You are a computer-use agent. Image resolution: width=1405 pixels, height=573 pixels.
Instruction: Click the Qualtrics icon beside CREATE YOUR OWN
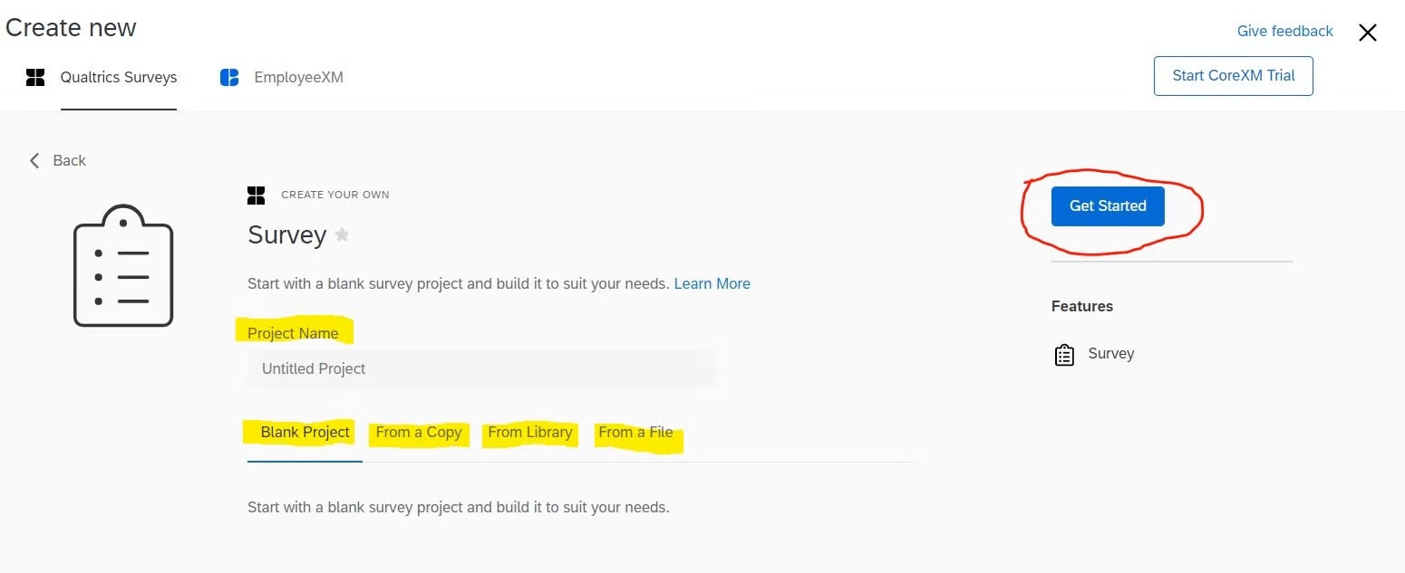[257, 195]
